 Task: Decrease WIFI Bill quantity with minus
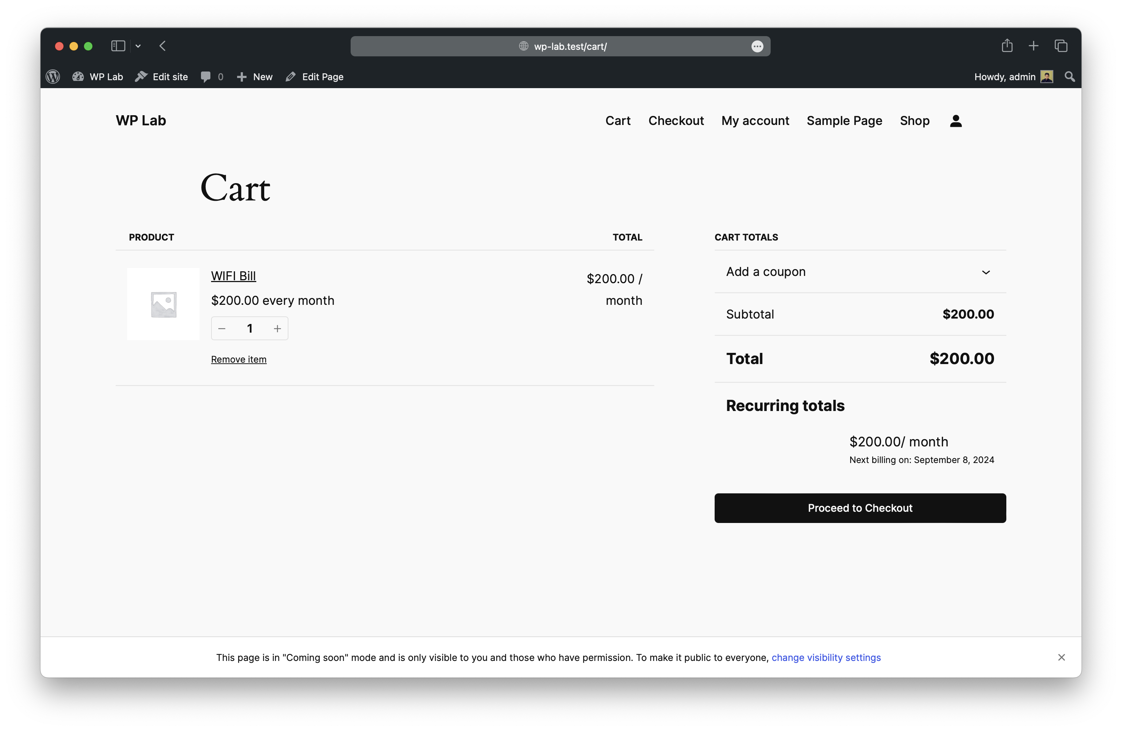222,329
